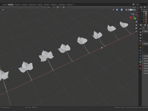Click the green Y axis gizmo handle

[135, 18]
